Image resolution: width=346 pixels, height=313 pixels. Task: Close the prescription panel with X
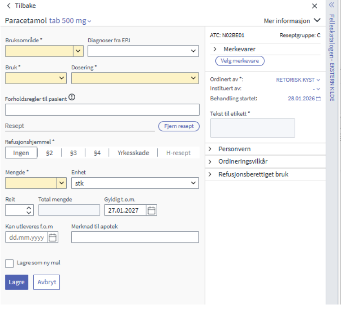[x=314, y=6]
